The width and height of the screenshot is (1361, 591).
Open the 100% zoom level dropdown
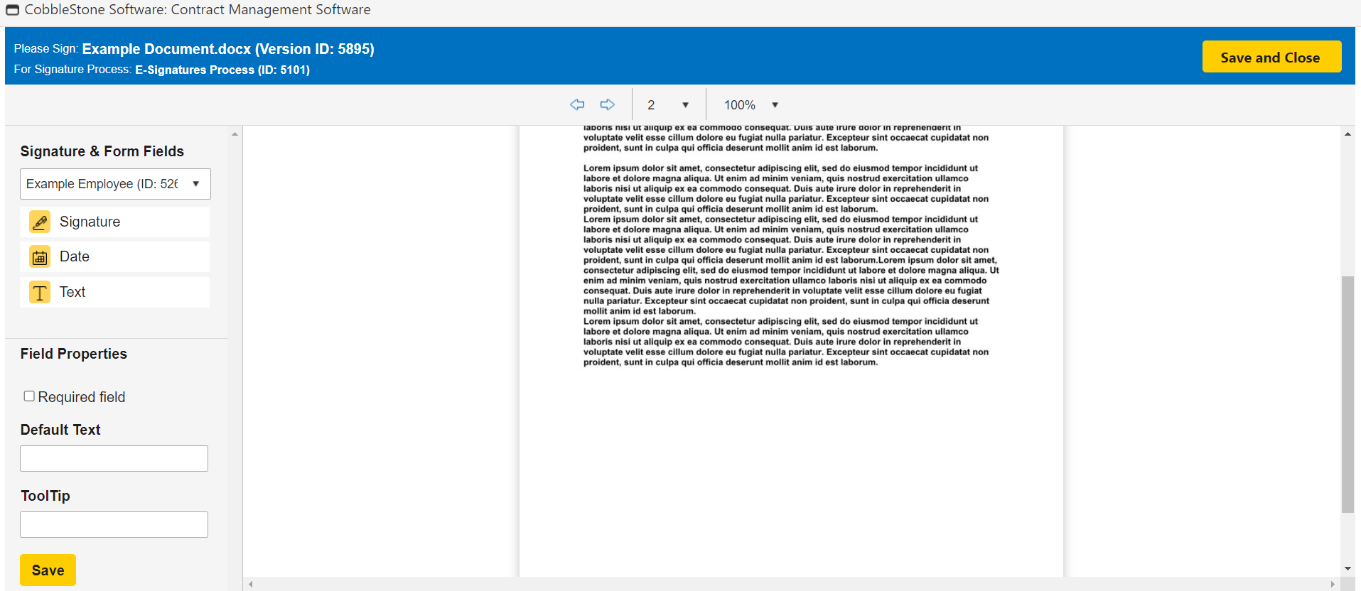point(751,105)
